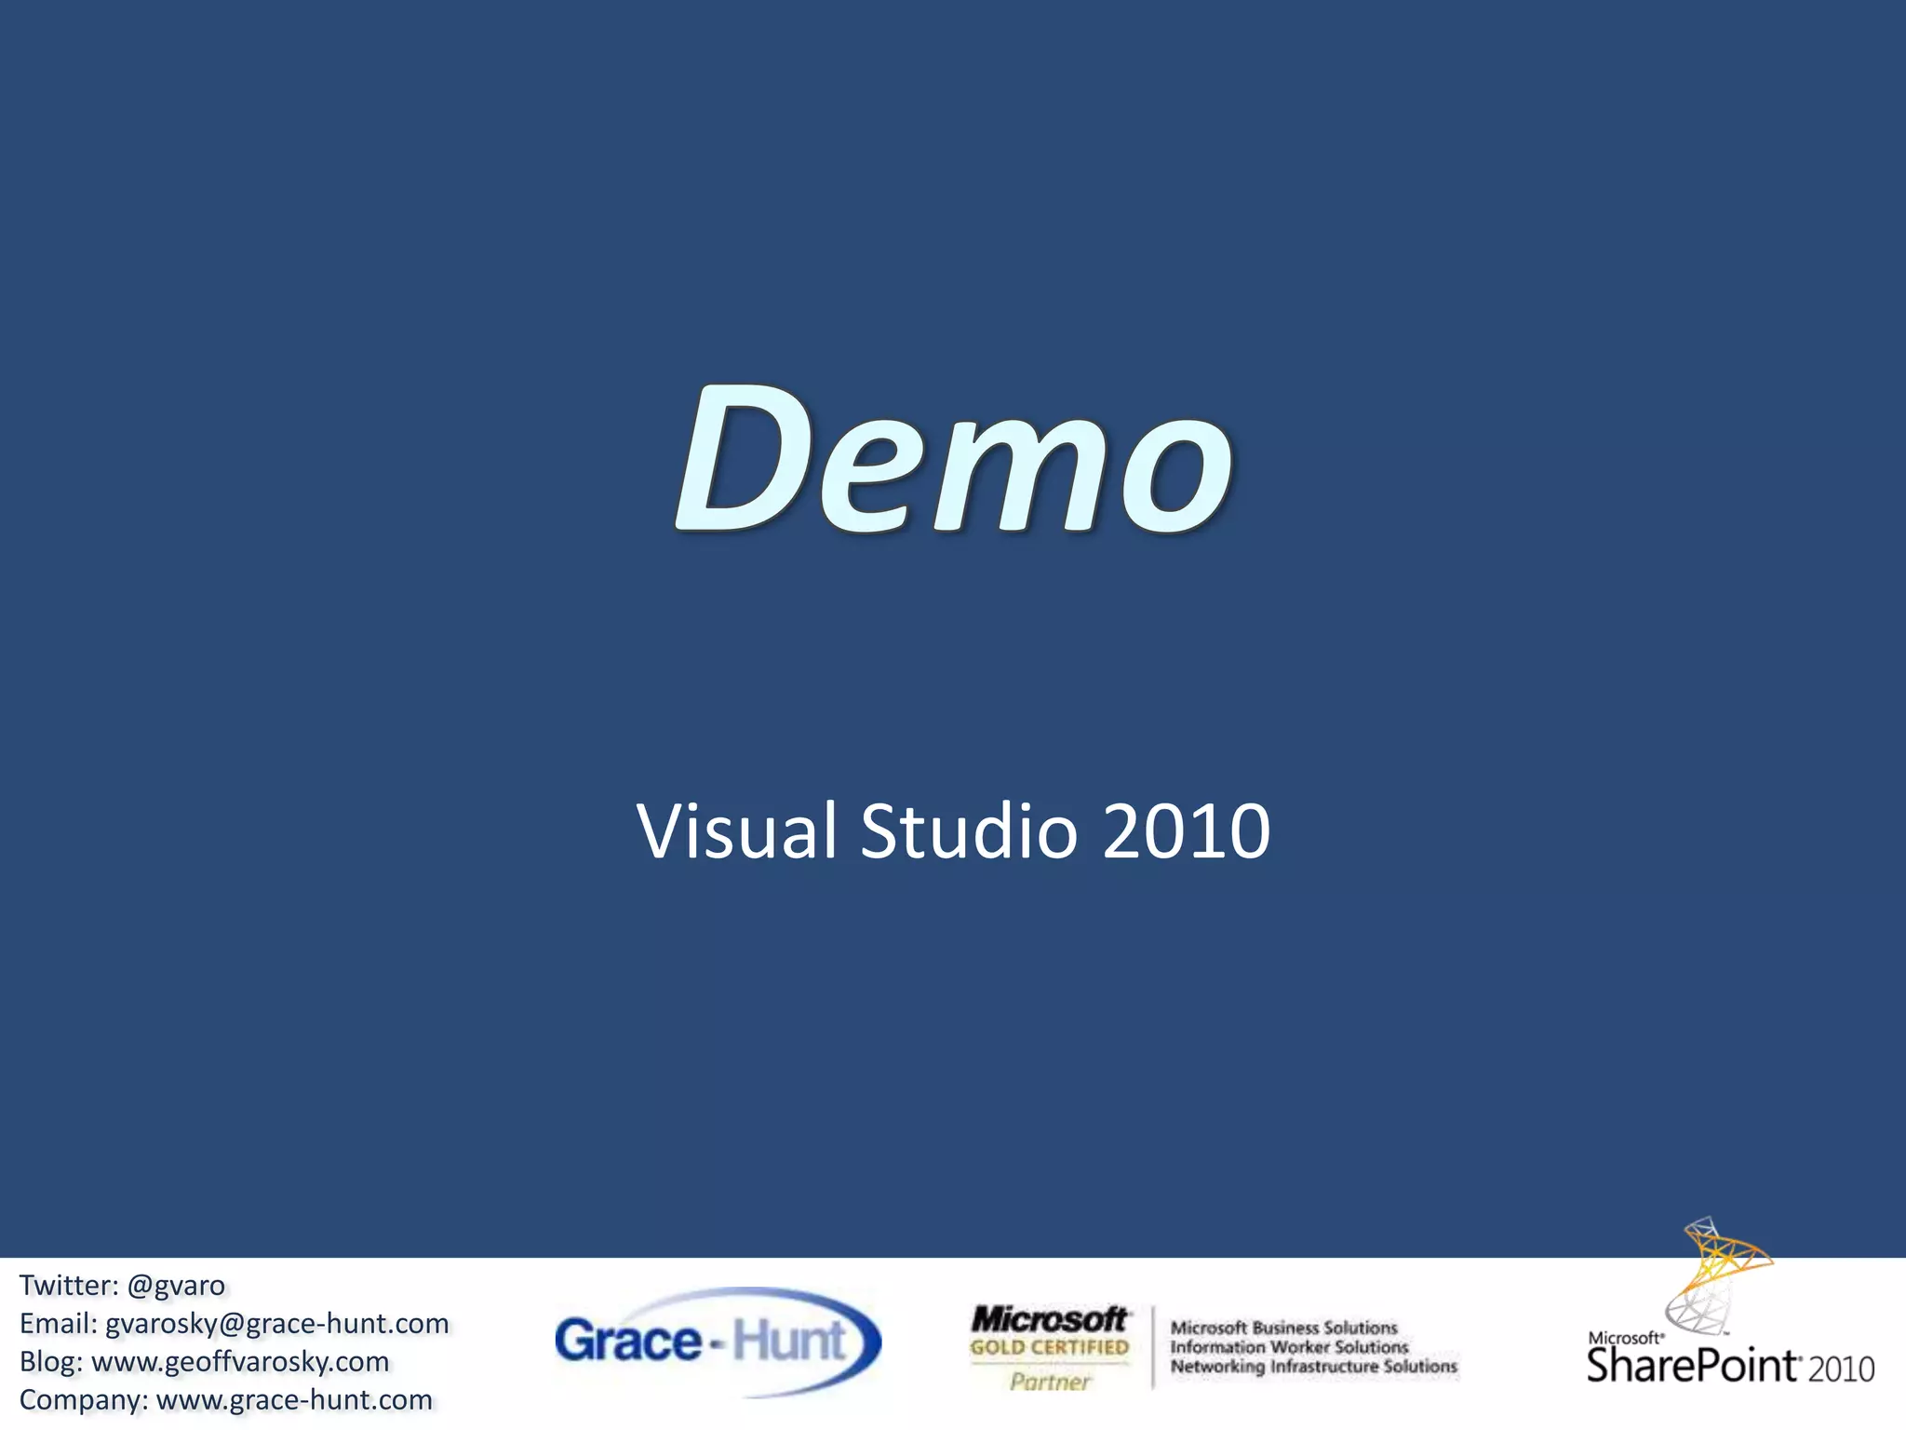Click the Grace-Hunt logo
The height and width of the screenshot is (1430, 1906).
(x=717, y=1342)
